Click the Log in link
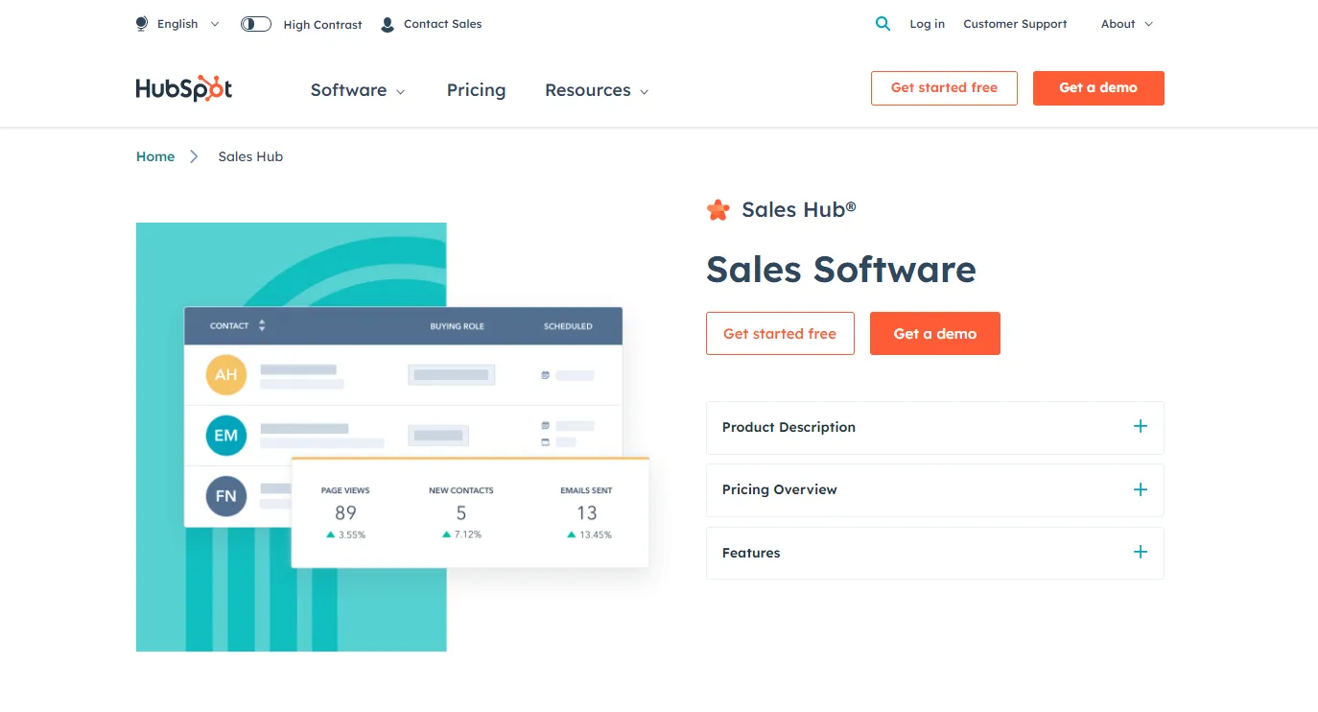The height and width of the screenshot is (712, 1318). [x=927, y=24]
